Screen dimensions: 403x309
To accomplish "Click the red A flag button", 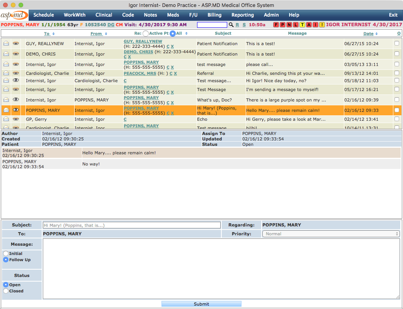I will point(309,25).
